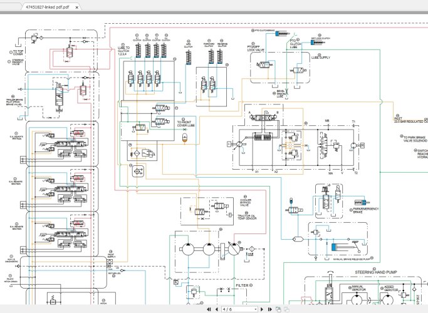This screenshot has width=428, height=313.
Task: Go to the next page
Action: tap(262, 309)
